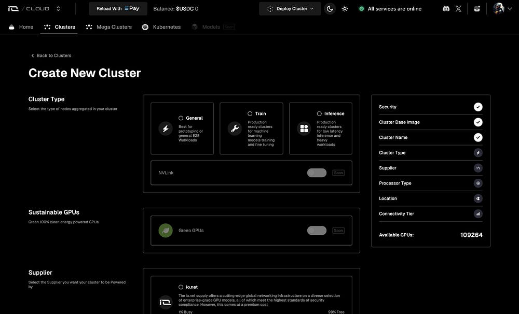Open the X social link icon

coord(458,9)
